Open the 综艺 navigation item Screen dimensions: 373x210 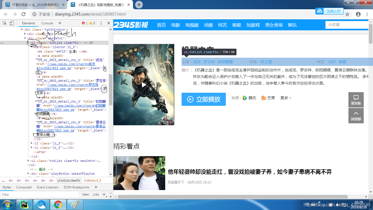coord(223,25)
